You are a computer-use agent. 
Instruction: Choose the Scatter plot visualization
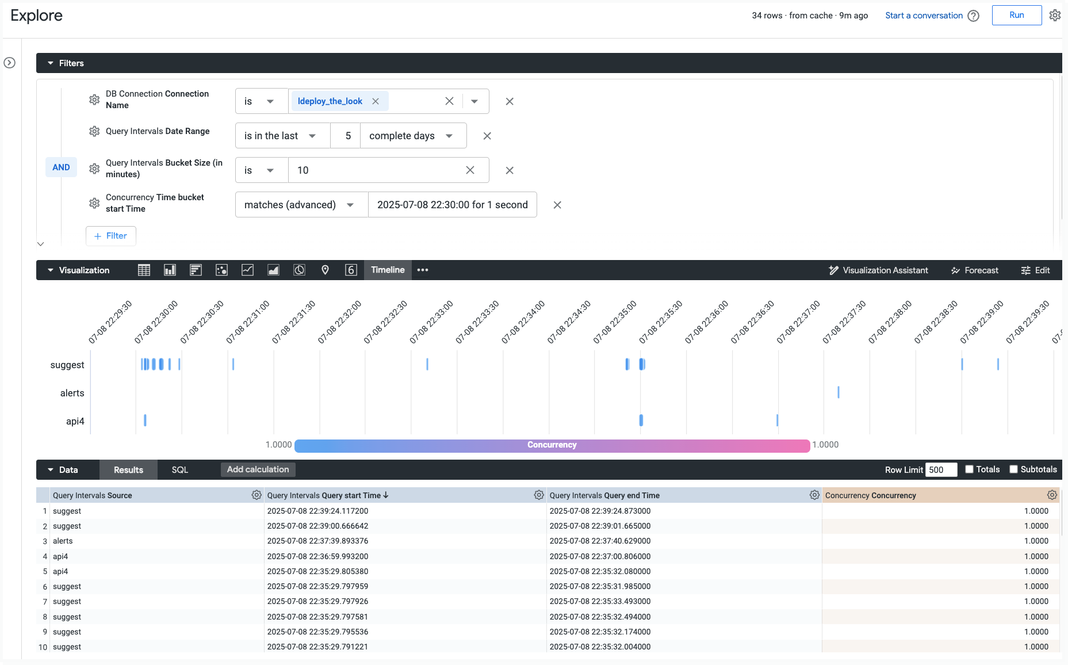[221, 270]
